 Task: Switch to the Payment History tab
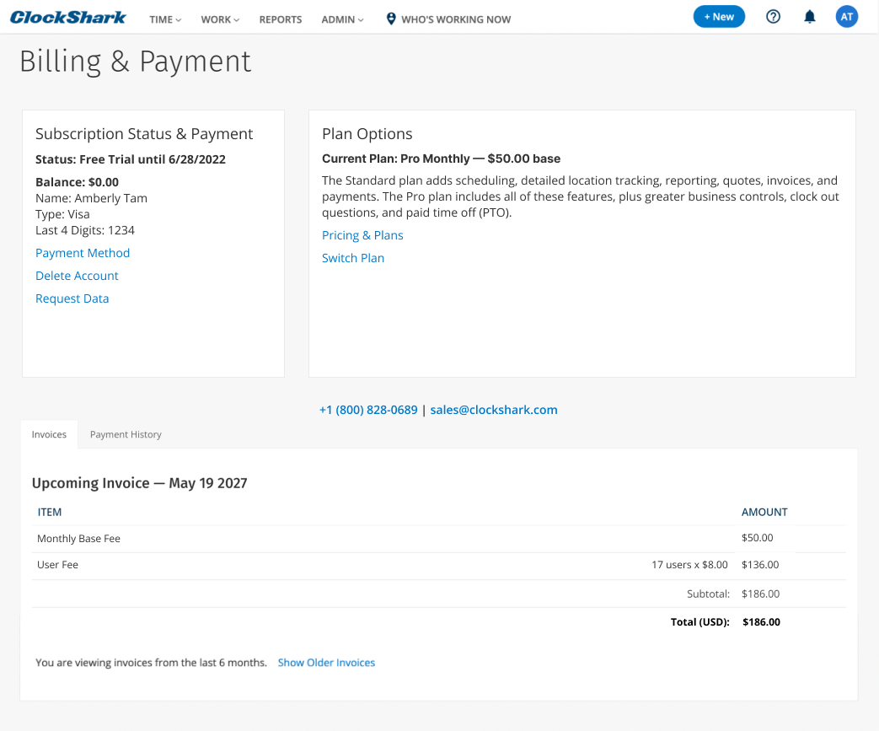click(126, 434)
